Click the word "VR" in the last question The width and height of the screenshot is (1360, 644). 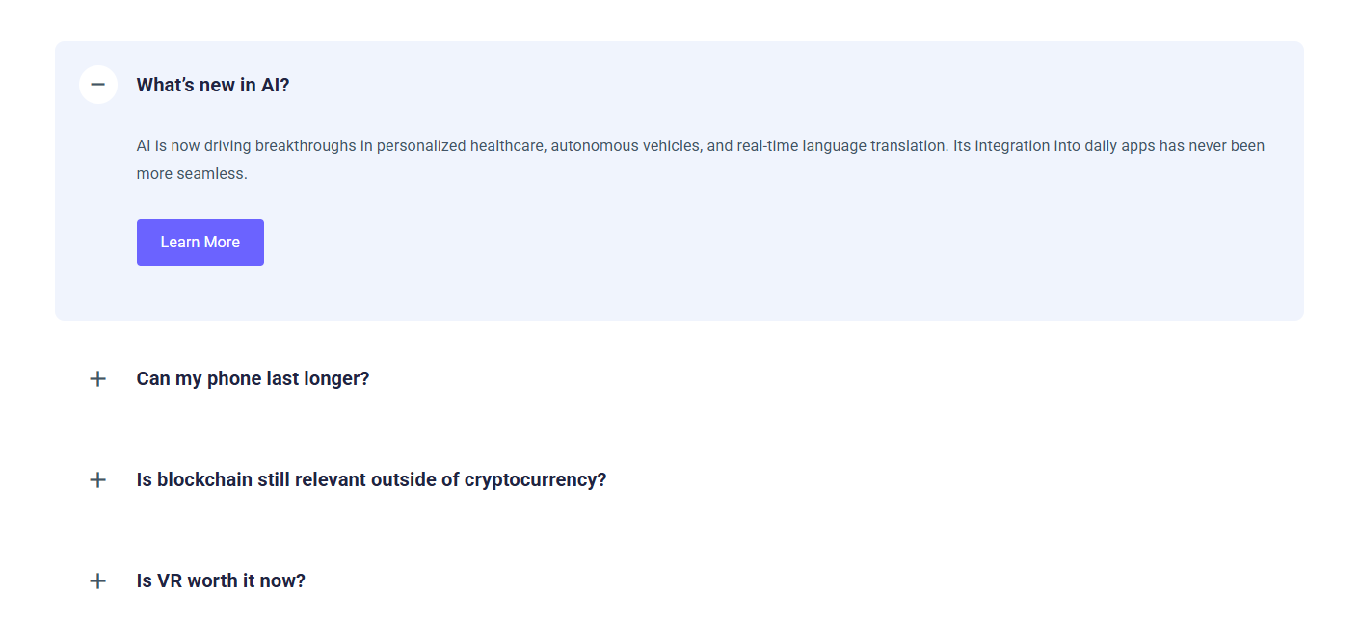pyautogui.click(x=170, y=580)
